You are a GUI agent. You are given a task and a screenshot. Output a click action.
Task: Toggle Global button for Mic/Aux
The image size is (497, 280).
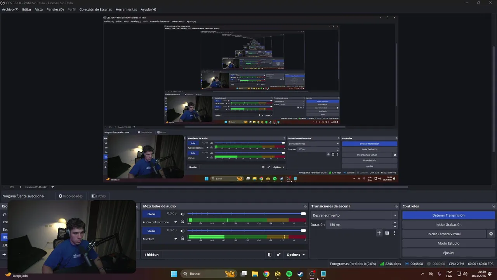pos(151,231)
